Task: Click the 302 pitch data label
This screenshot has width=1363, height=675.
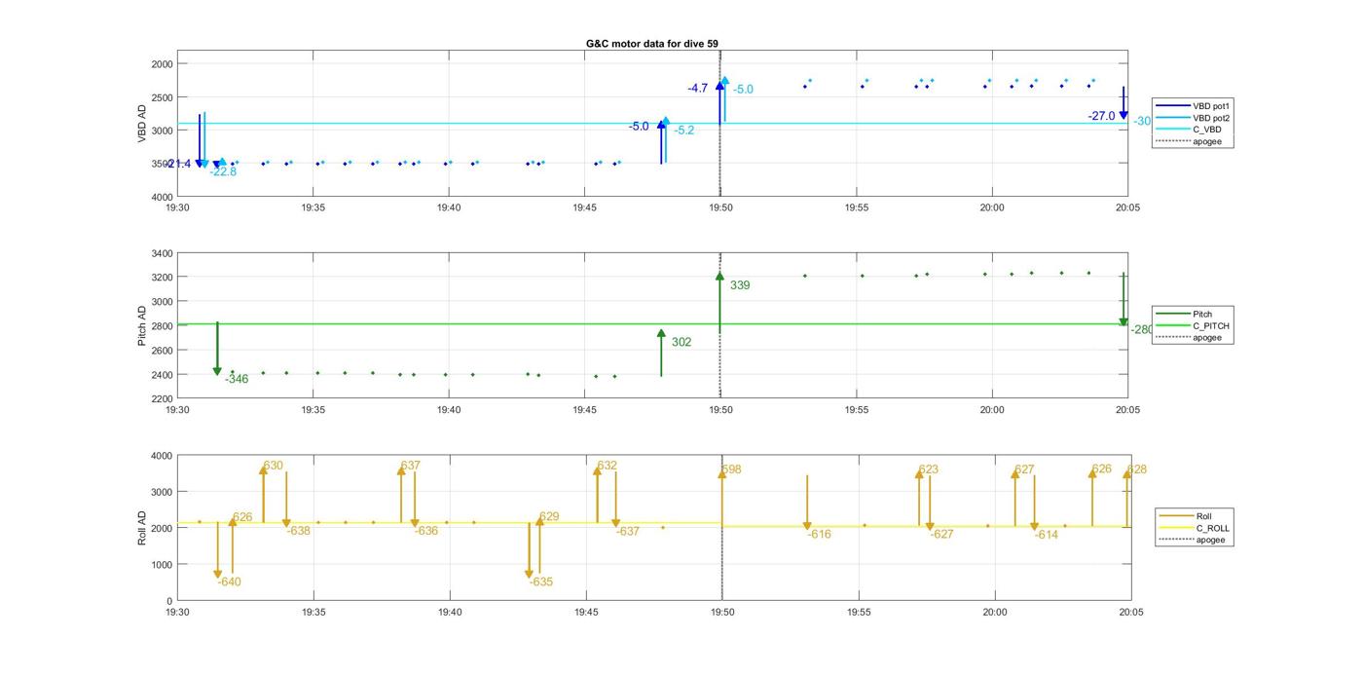Action: (x=681, y=342)
